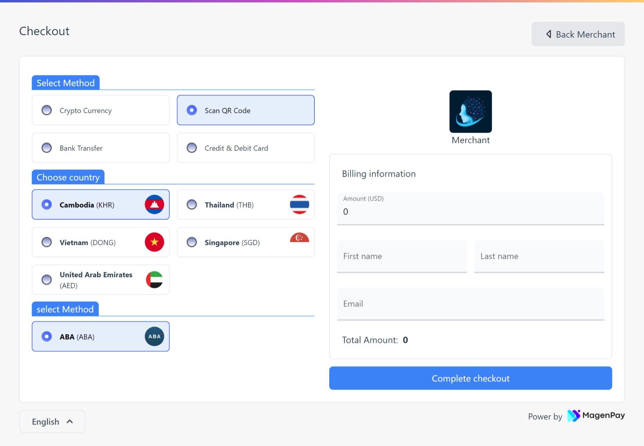Image resolution: width=644 pixels, height=446 pixels.
Task: Click the United Arab Emirates flag icon
Action: click(x=154, y=280)
